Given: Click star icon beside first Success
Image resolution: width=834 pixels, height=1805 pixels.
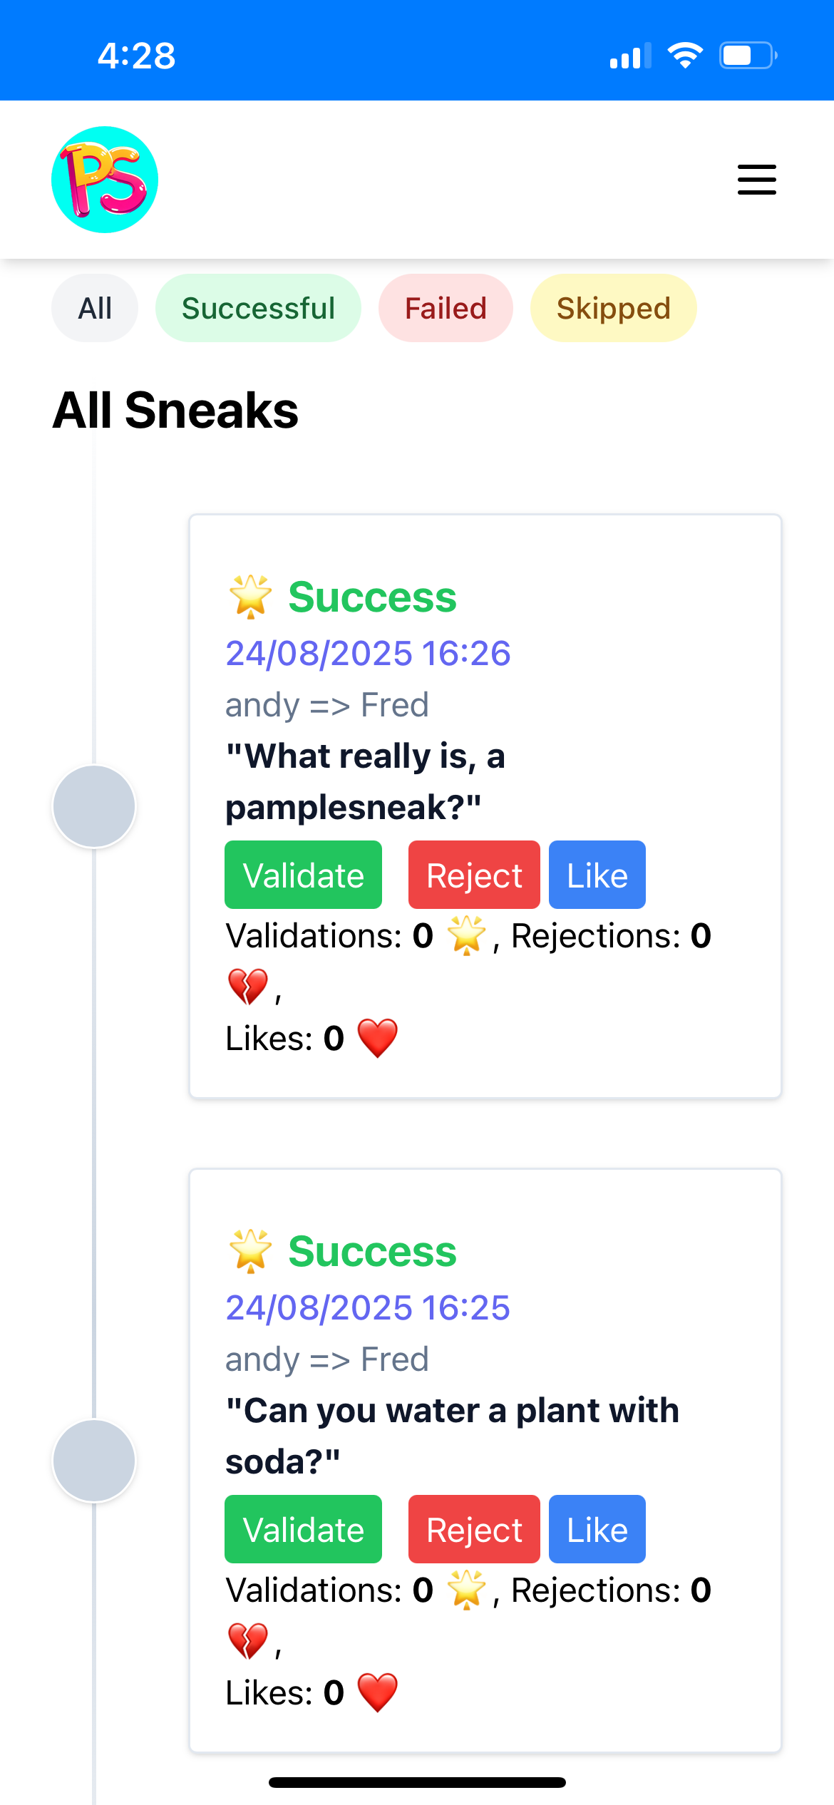Looking at the screenshot, I should coord(250,597).
